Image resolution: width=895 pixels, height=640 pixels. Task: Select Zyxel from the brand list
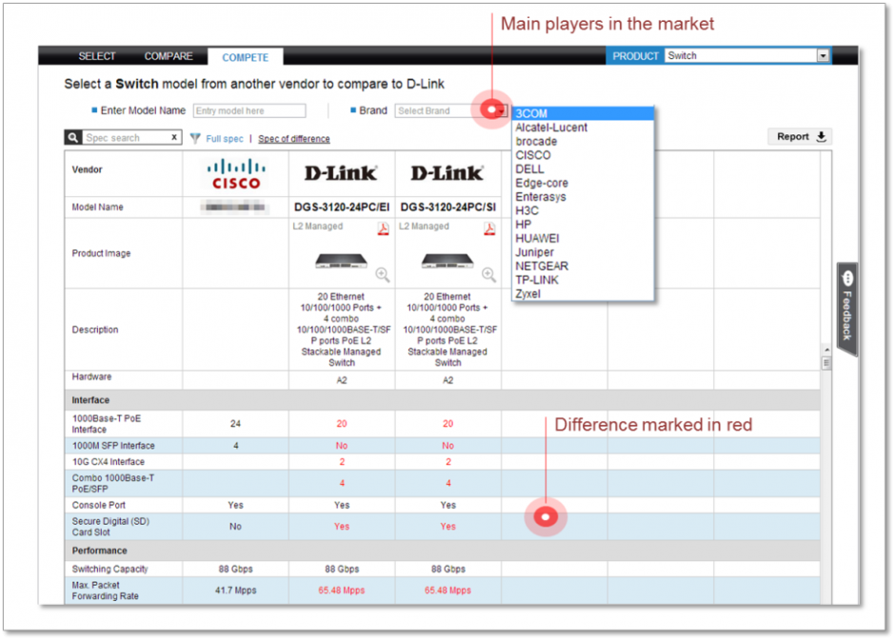pos(583,293)
